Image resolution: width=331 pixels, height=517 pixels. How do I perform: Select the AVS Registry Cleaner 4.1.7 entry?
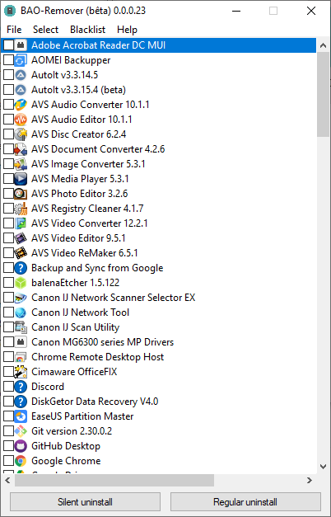tap(87, 209)
